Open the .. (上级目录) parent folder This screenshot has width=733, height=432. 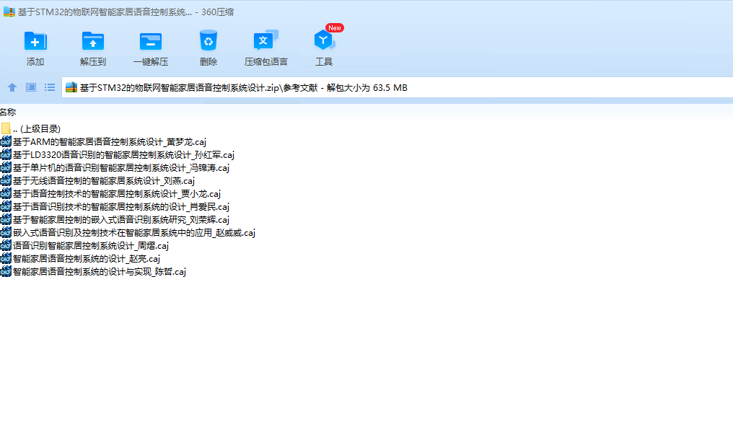pyautogui.click(x=37, y=128)
